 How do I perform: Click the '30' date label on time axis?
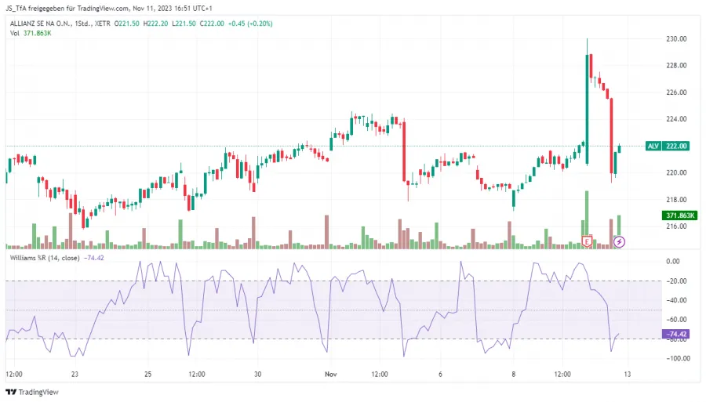coord(257,375)
